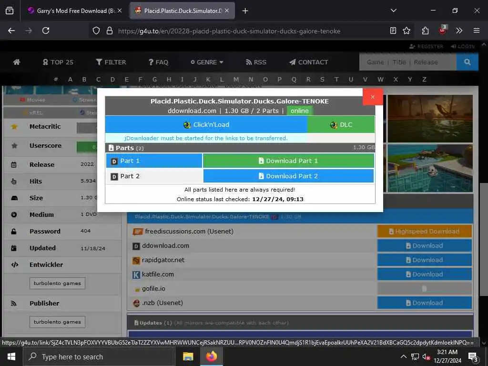The width and height of the screenshot is (488, 366).
Task: Open the TOP 25 menu item
Action: point(58,62)
